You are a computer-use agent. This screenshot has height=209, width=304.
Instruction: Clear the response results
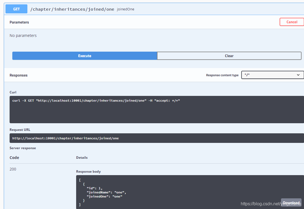coord(229,56)
